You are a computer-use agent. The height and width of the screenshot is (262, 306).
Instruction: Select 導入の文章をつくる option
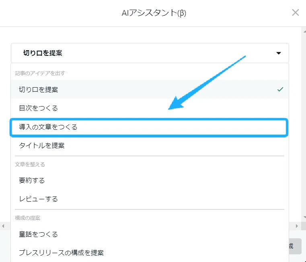[149, 127]
